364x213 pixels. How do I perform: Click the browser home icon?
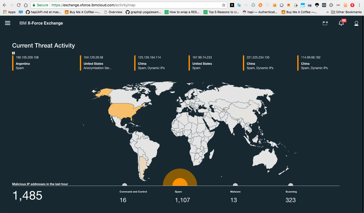26,5
